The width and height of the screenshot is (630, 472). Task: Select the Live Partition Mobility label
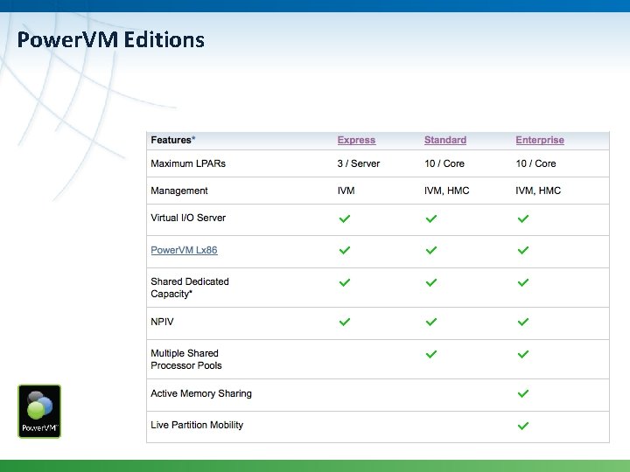[x=197, y=425]
